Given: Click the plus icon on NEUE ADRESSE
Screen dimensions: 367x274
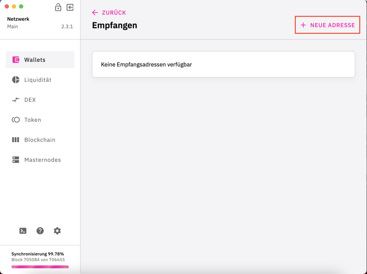Looking at the screenshot, I should pyautogui.click(x=303, y=25).
